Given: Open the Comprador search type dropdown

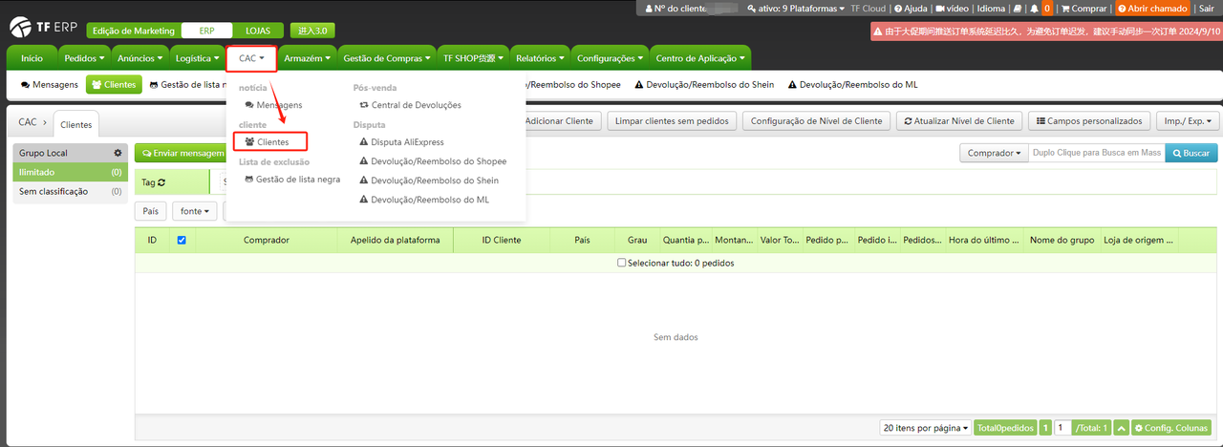Looking at the screenshot, I should pos(994,153).
